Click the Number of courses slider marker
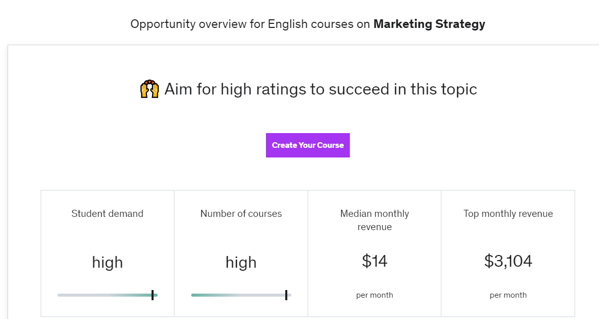Viewport: 599px width, 319px height. point(286,295)
